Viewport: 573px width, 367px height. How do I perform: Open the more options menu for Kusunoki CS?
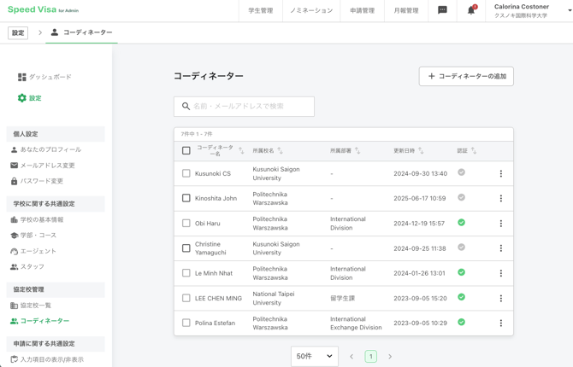click(x=501, y=173)
